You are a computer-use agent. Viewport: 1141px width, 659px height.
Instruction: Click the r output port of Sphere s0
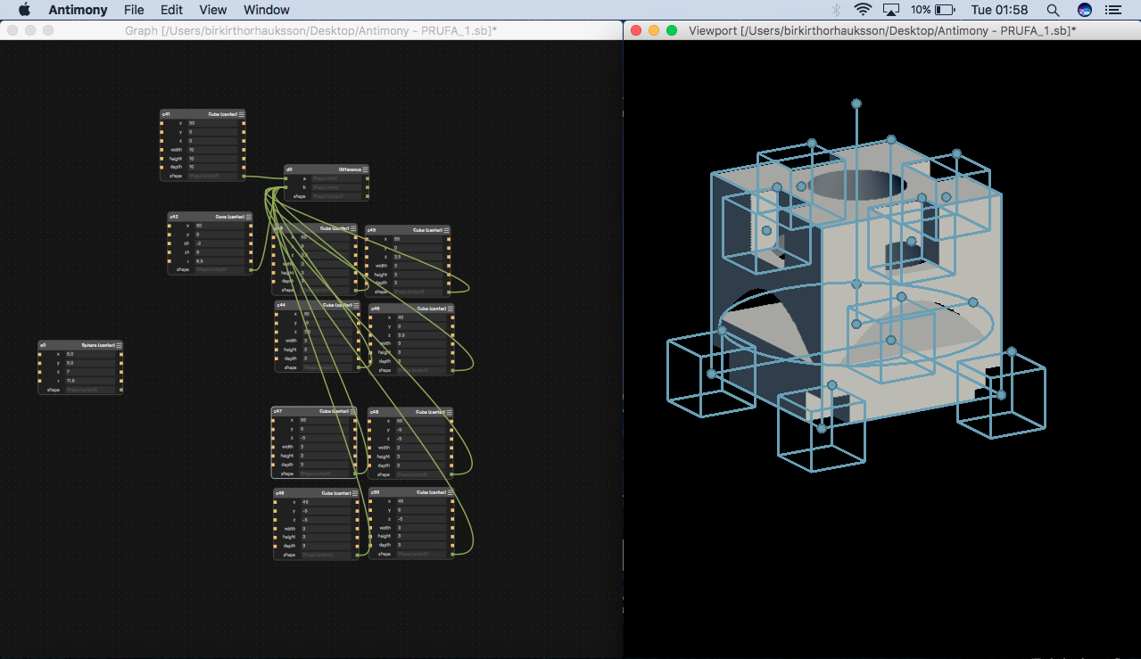point(121,381)
